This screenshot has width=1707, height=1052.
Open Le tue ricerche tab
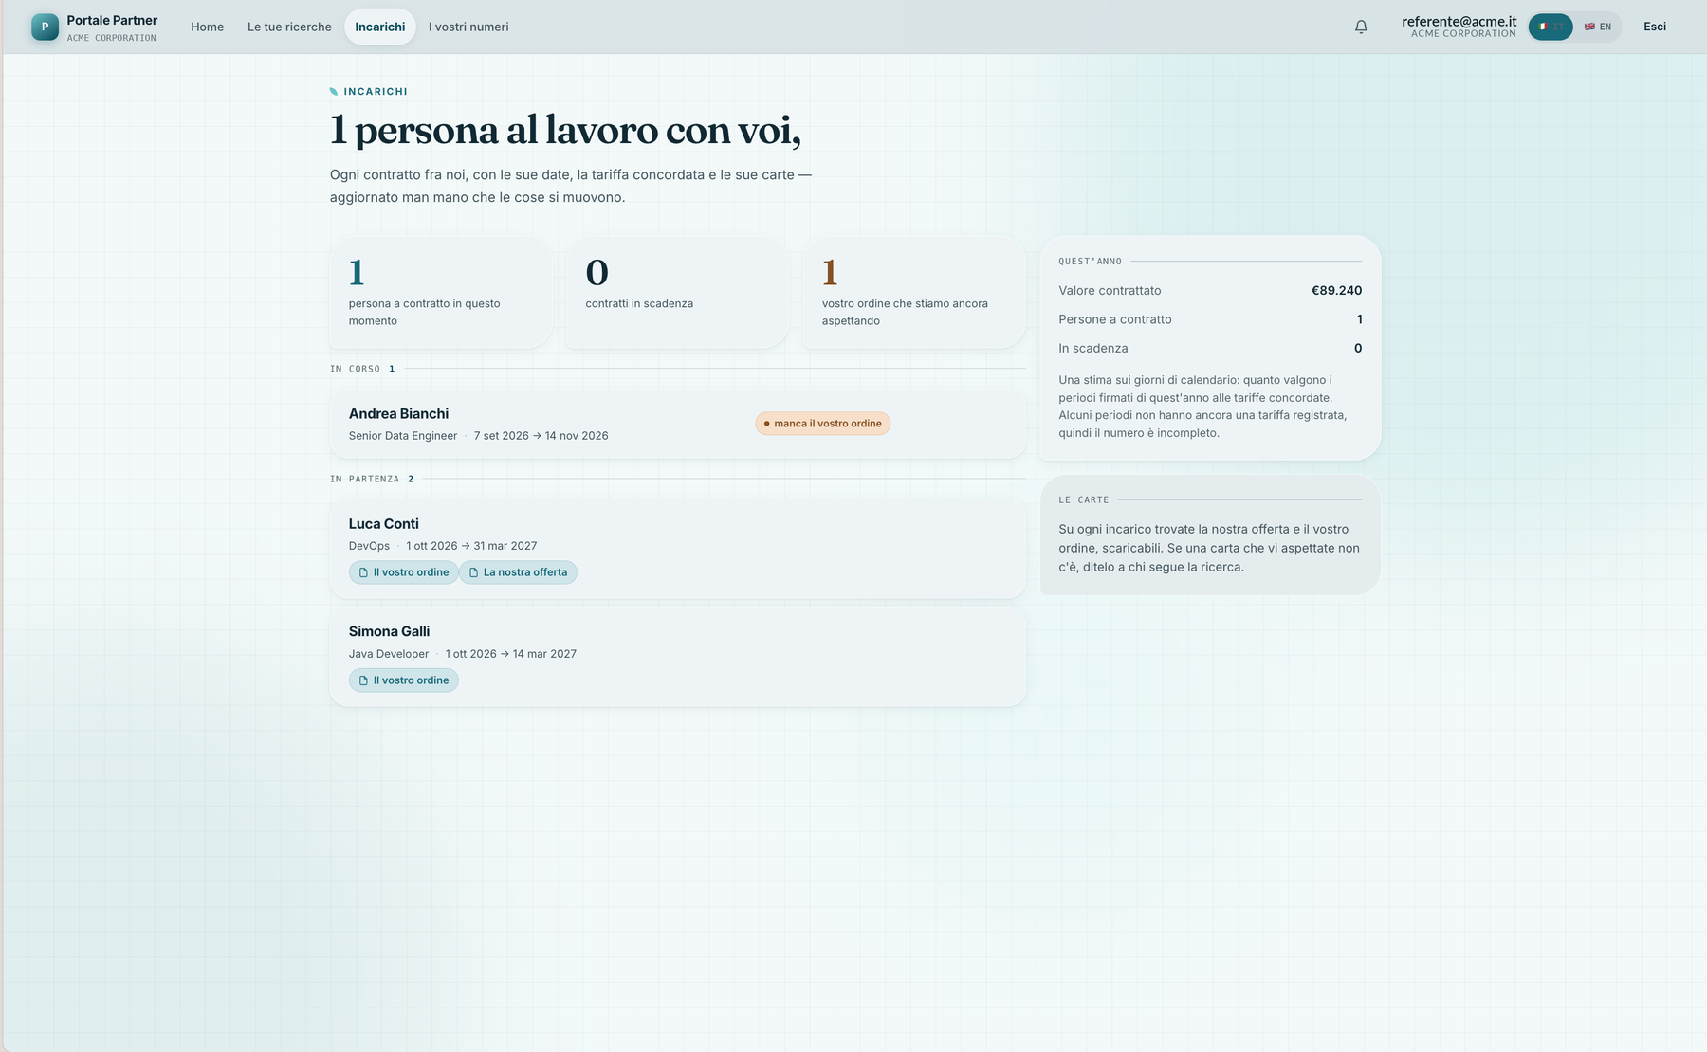(289, 27)
